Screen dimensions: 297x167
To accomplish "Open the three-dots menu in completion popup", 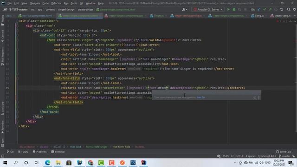I will pyautogui.click(x=259, y=97).
